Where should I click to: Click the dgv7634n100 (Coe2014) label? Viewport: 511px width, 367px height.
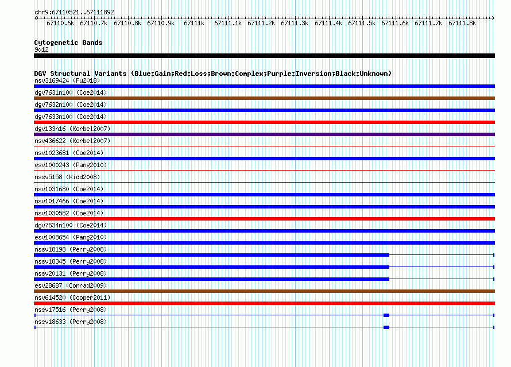(x=71, y=225)
